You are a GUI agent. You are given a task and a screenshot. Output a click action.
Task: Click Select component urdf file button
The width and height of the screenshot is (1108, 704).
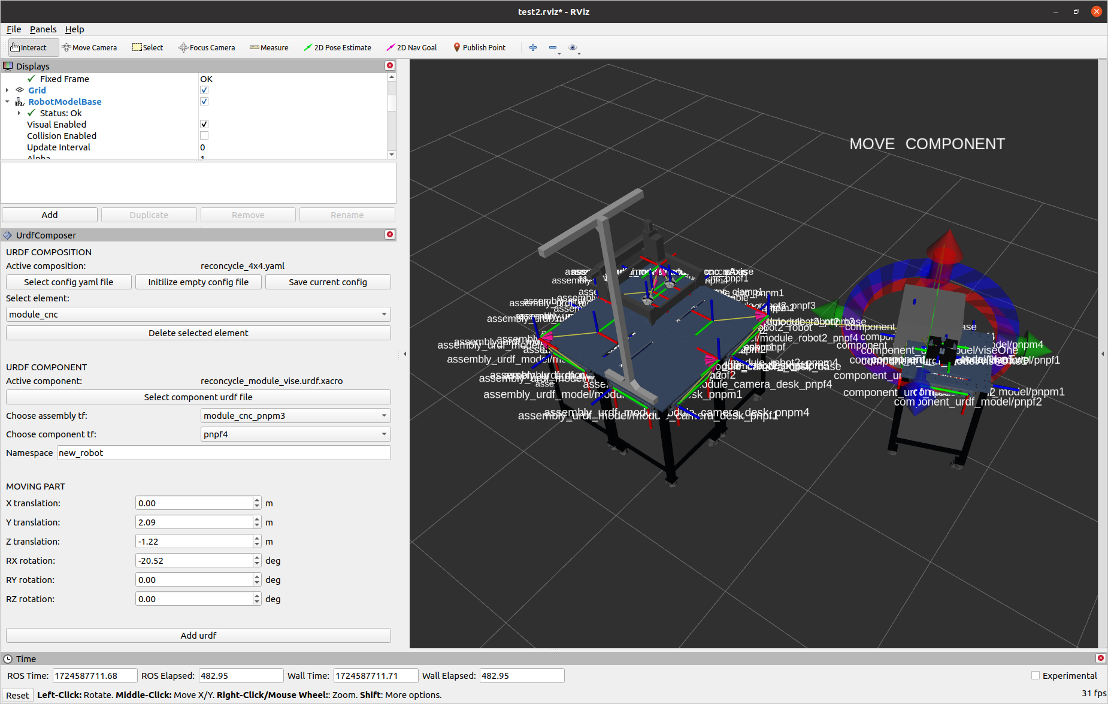[x=198, y=397]
